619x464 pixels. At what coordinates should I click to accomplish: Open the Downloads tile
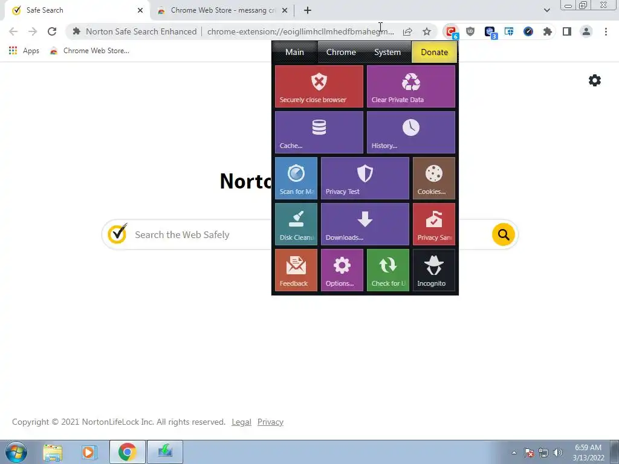365,224
